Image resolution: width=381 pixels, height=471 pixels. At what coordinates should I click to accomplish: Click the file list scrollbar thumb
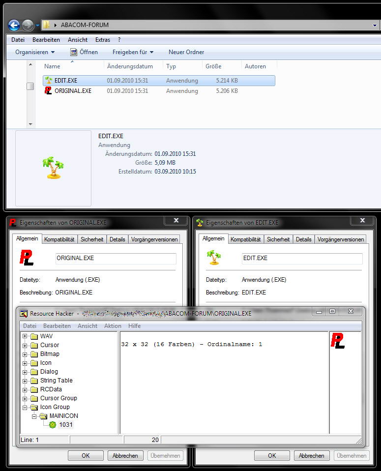coord(30,86)
